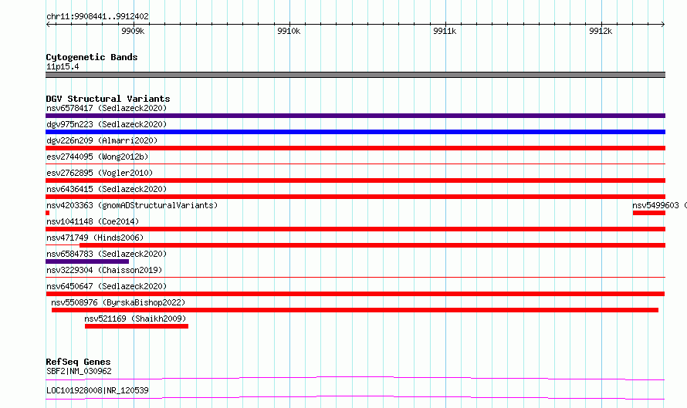Click the red bar under the esv2762895 label
687x408 pixels.
[355, 180]
